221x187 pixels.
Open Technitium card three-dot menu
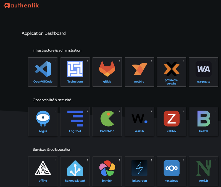coord(87,61)
